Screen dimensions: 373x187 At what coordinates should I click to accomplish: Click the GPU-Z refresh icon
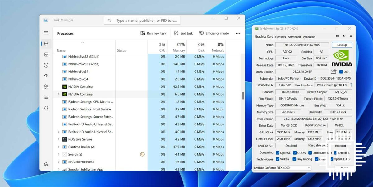(344, 36)
